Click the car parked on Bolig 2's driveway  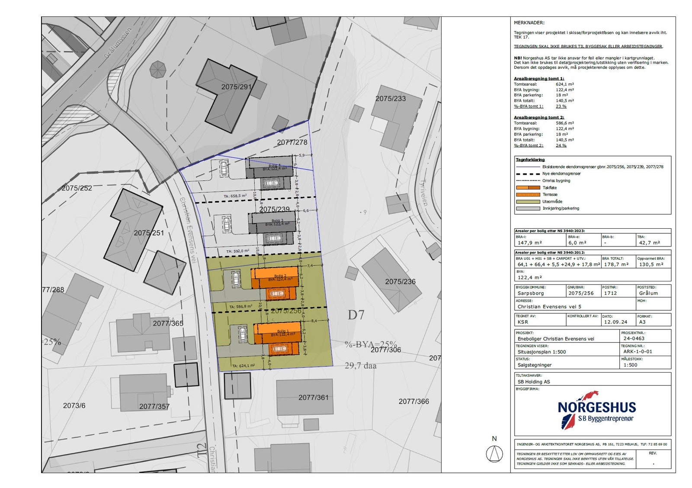click(236, 279)
